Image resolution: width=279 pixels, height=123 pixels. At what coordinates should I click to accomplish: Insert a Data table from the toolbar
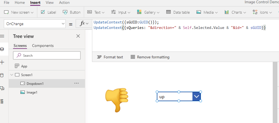pyautogui.click(x=178, y=12)
